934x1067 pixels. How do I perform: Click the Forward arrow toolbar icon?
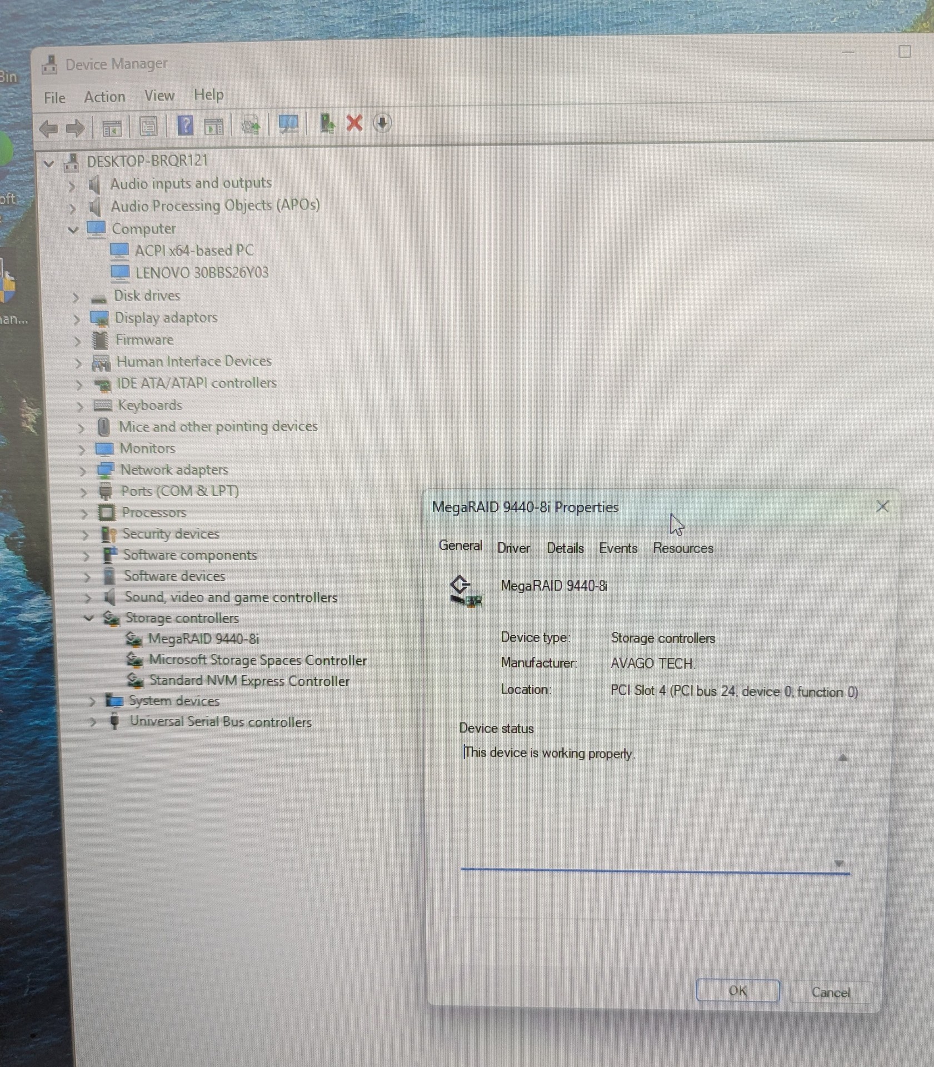tap(75, 128)
